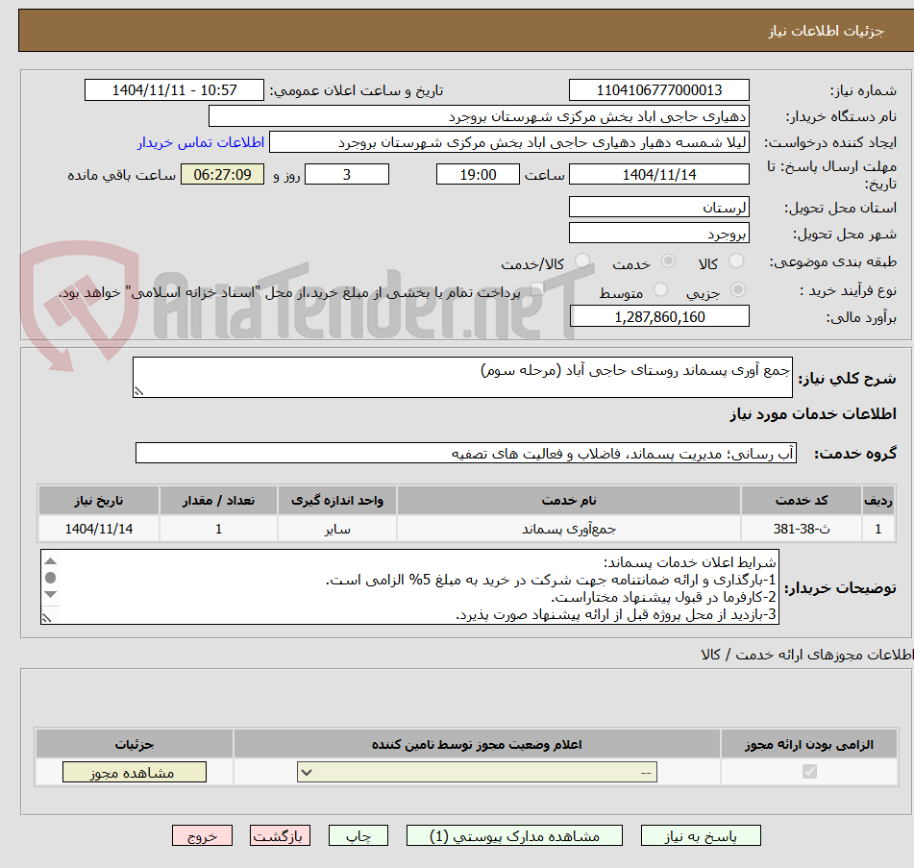The width and height of the screenshot is (914, 868).
Task: Click service name cell جمع‌آوری پسماند
Action: click(569, 530)
